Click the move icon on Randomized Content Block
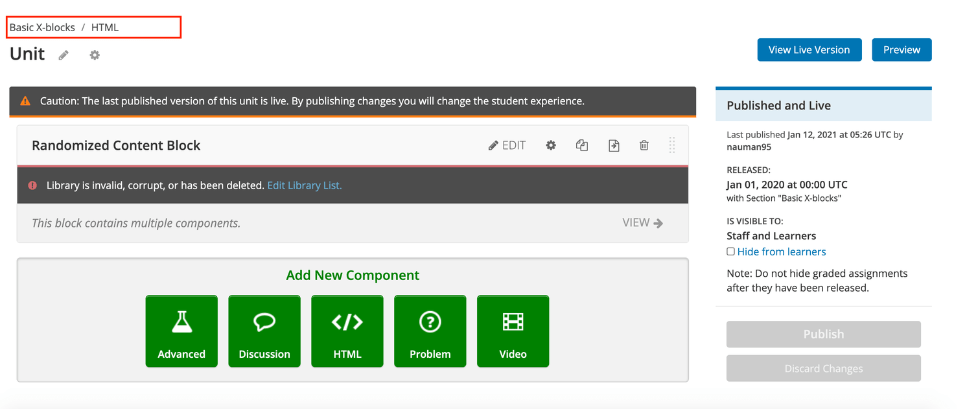 [614, 145]
